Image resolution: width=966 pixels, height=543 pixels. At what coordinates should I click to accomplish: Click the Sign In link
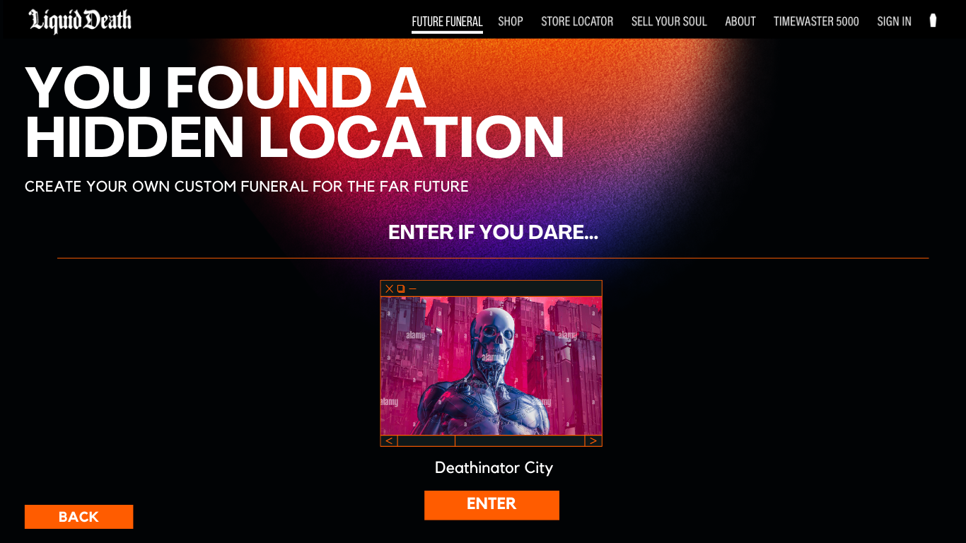tap(894, 21)
